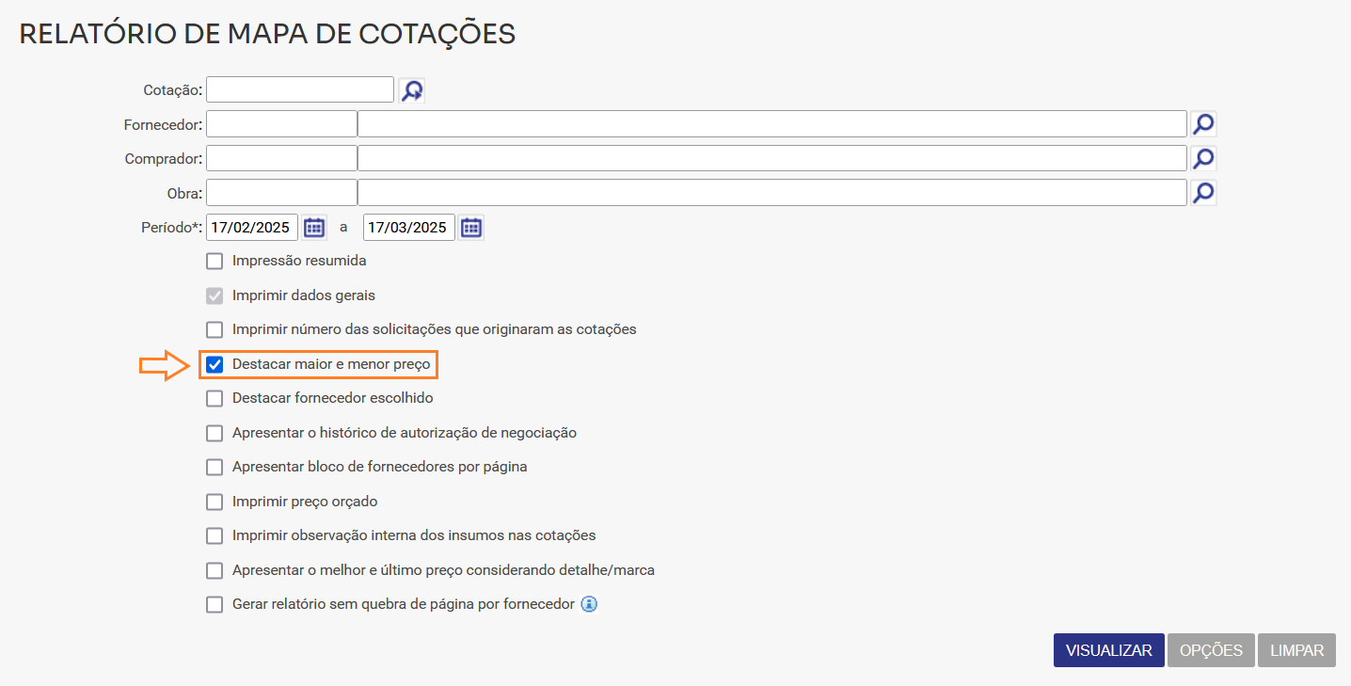Open the Cotação search lookup icon
Viewport: 1351px width, 686px height.
412,90
